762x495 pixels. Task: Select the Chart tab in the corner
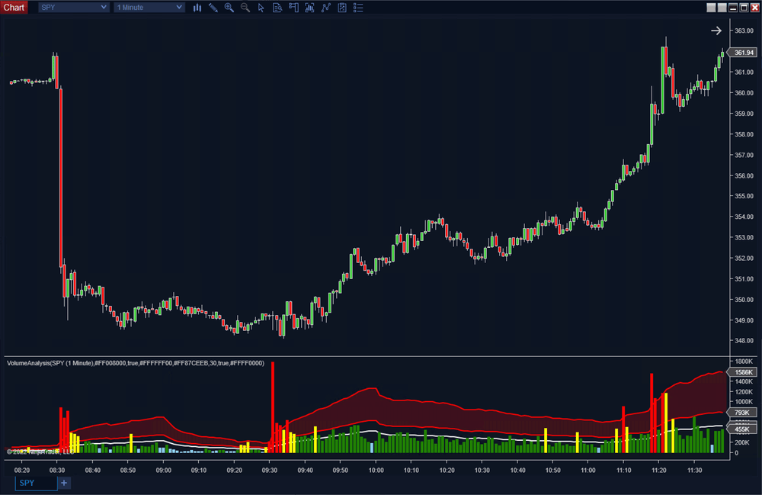click(14, 7)
